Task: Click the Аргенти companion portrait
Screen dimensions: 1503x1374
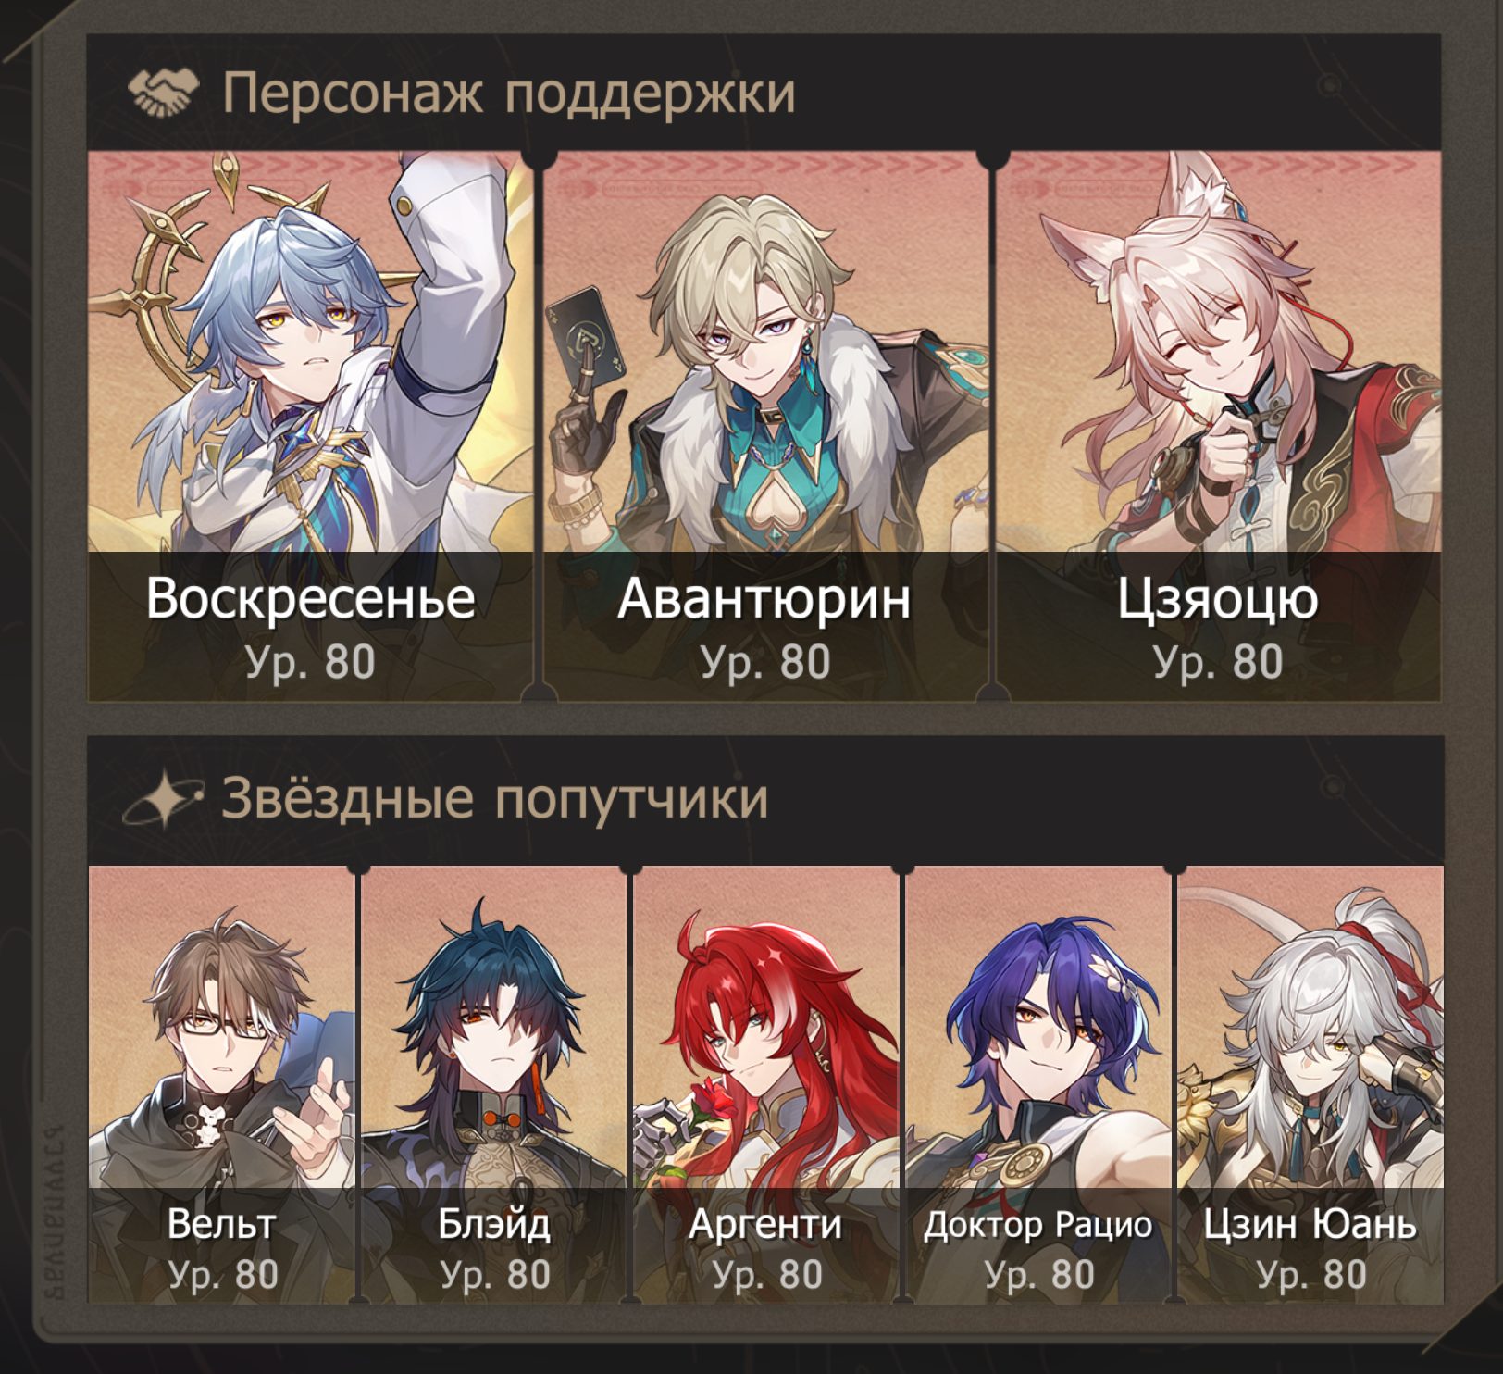Action: click(x=766, y=1084)
